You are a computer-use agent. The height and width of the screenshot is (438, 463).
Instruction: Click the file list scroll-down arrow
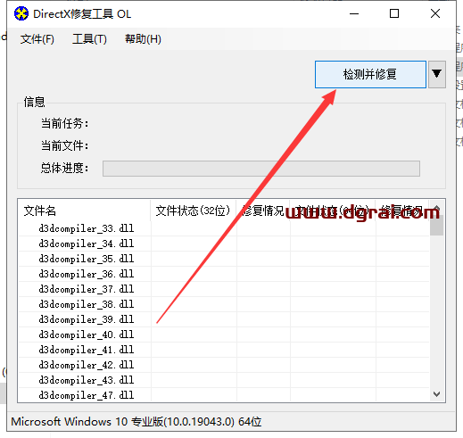(x=436, y=394)
